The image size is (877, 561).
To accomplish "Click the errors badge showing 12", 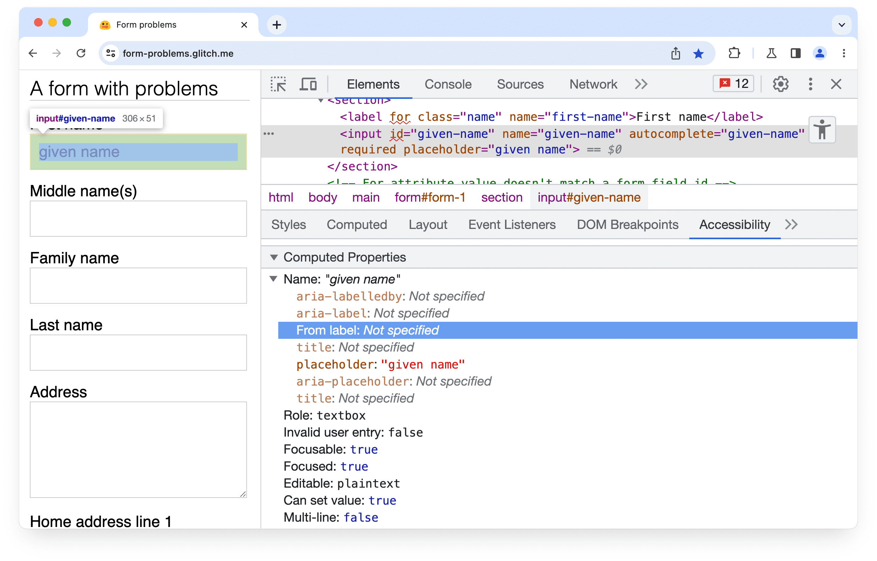I will [734, 84].
